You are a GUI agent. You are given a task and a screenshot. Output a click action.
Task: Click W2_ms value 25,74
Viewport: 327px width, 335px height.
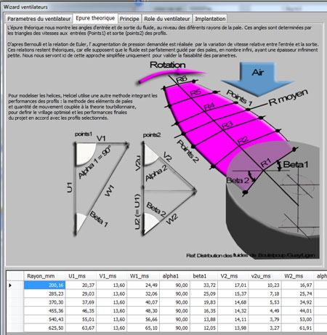[298, 294]
